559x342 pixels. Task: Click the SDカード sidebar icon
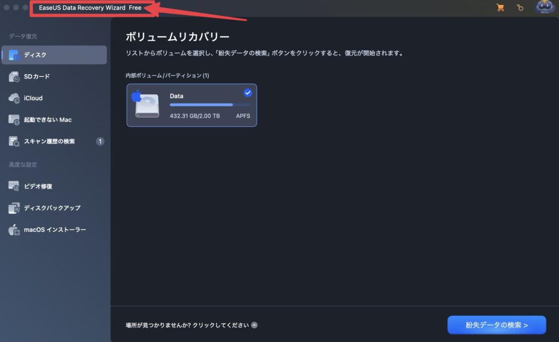(x=15, y=77)
